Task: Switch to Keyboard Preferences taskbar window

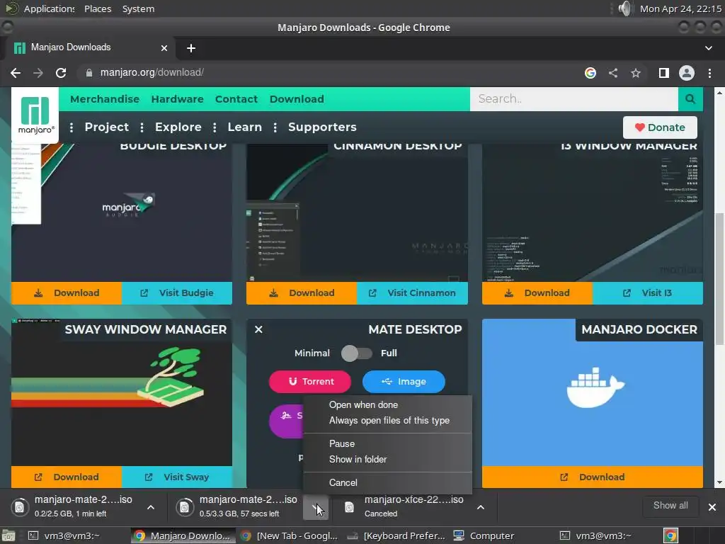Action: tap(396, 535)
